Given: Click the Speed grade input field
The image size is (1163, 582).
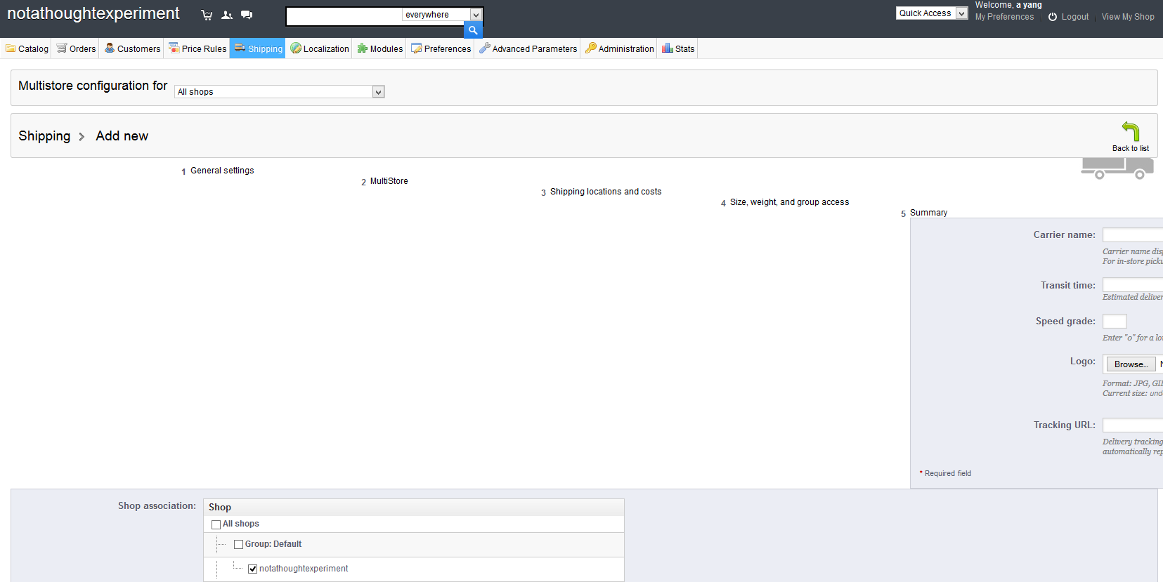Looking at the screenshot, I should coord(1115,321).
